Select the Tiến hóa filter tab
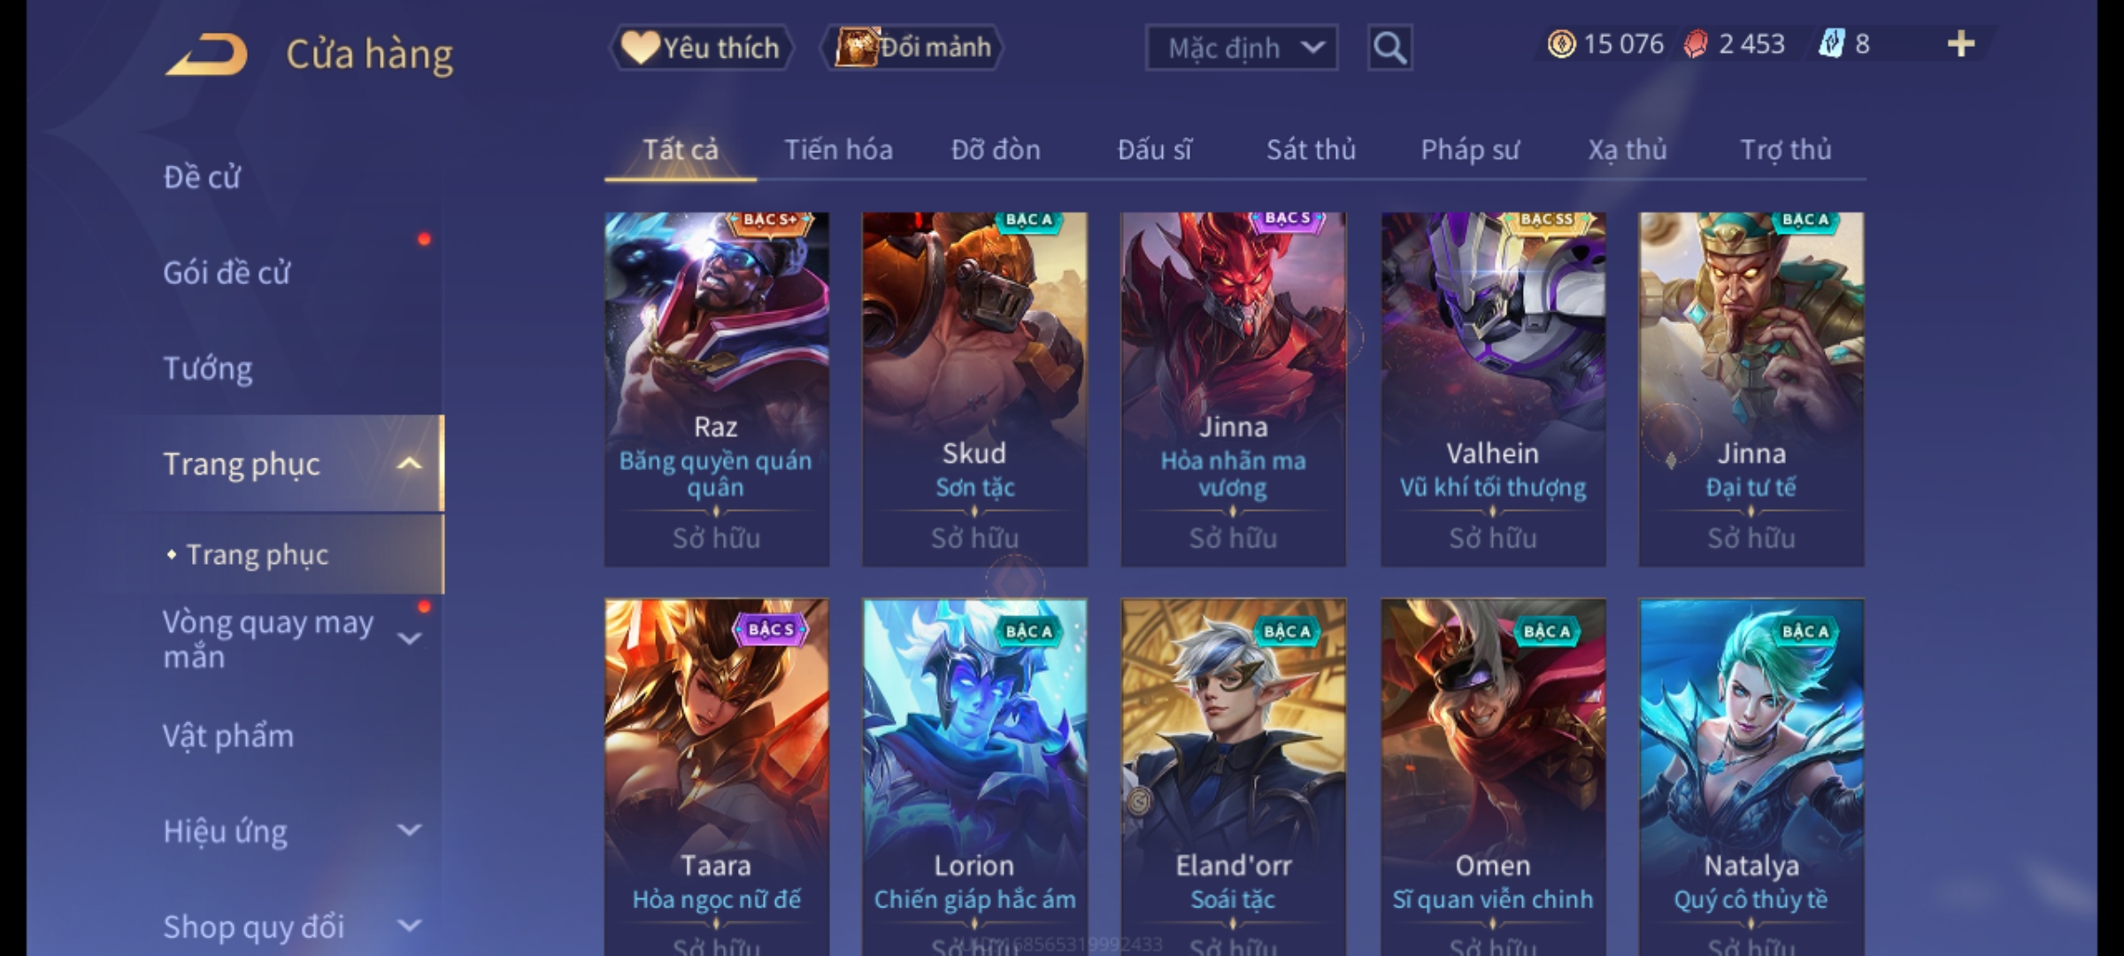 (x=838, y=150)
